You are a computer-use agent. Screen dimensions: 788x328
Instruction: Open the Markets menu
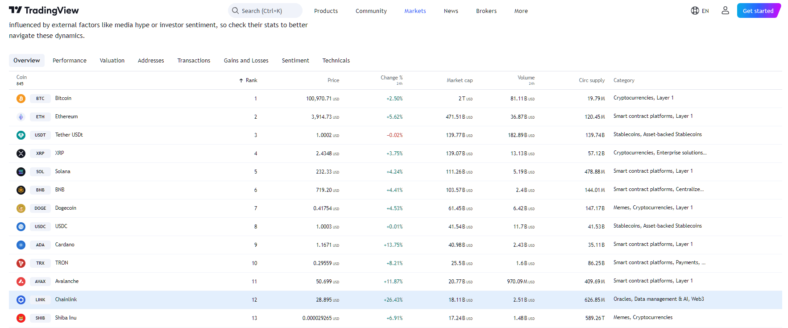(x=415, y=11)
